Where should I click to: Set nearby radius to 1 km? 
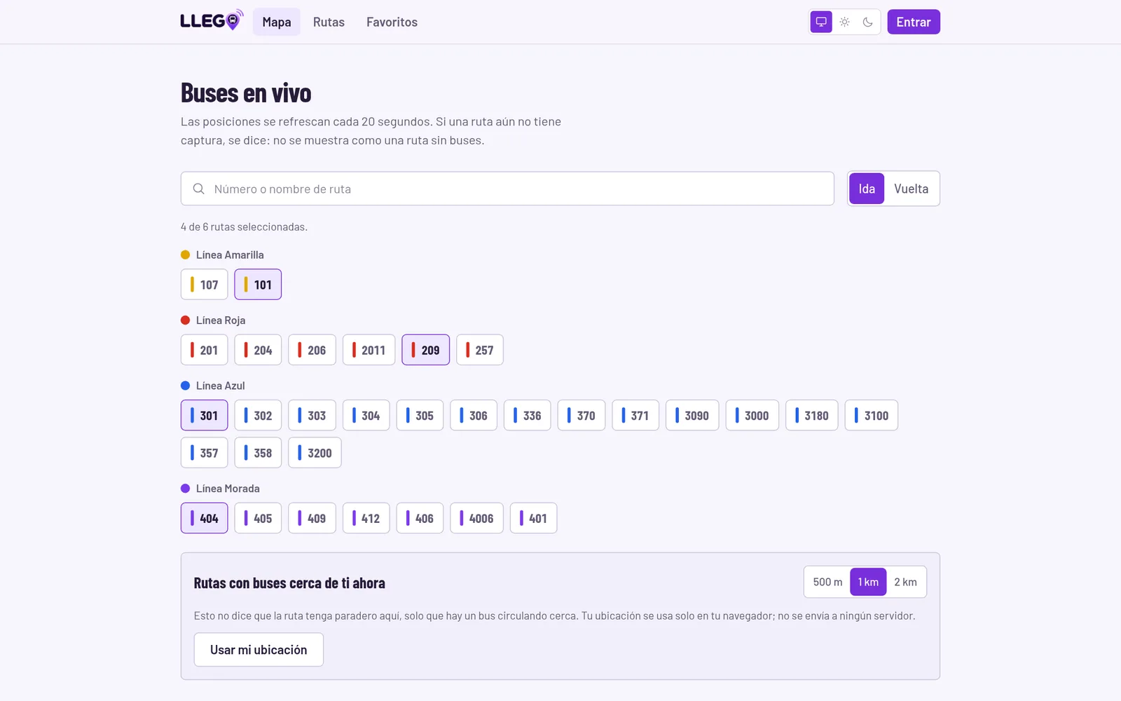(x=868, y=582)
